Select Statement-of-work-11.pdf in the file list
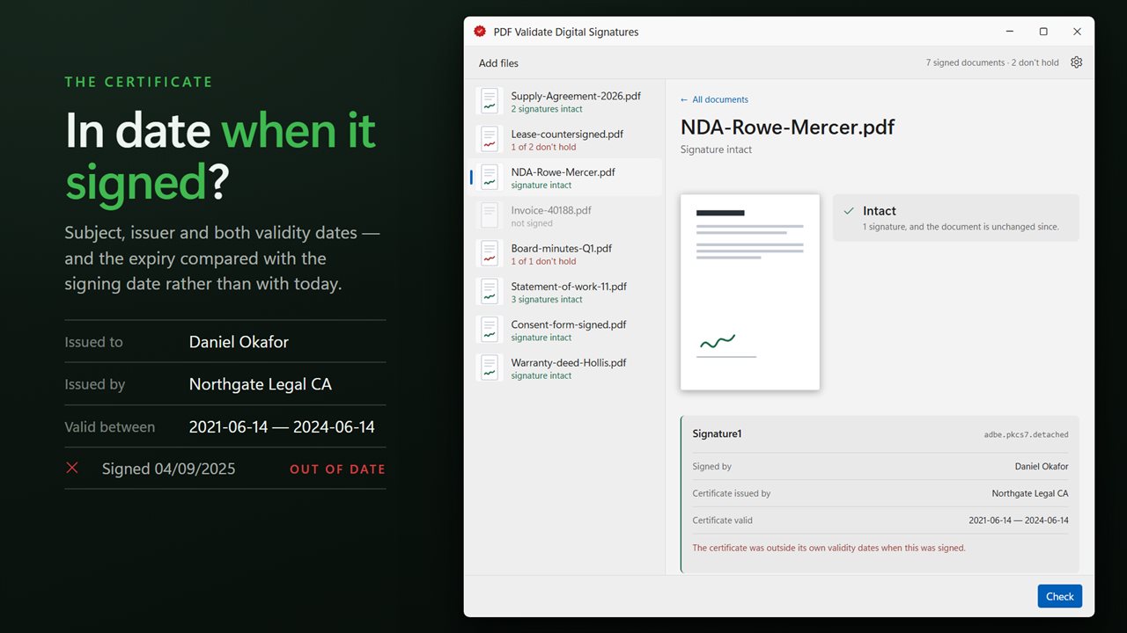Viewport: 1127px width, 633px height. [x=565, y=292]
